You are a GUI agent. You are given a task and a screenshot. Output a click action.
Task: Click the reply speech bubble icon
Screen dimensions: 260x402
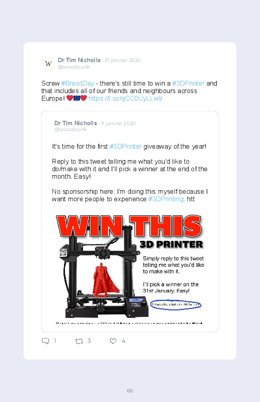point(45,341)
